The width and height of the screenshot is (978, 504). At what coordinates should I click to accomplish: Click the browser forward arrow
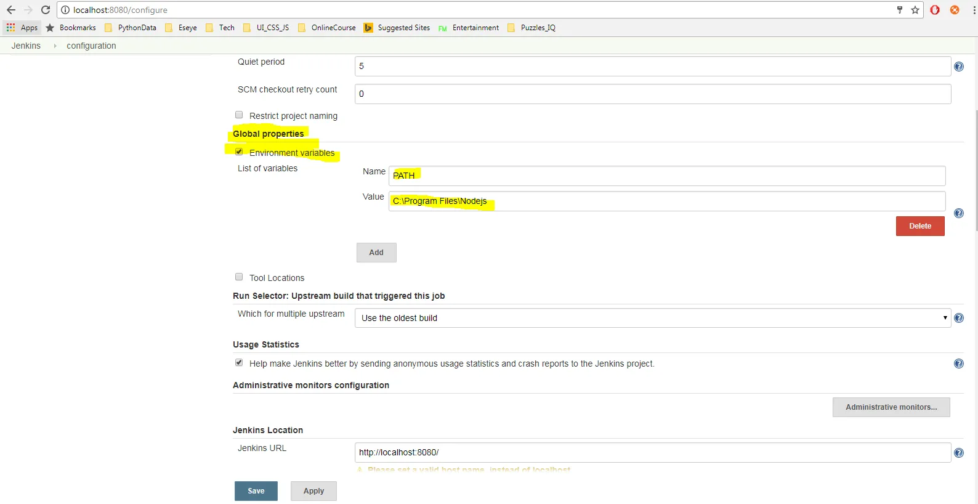(28, 10)
